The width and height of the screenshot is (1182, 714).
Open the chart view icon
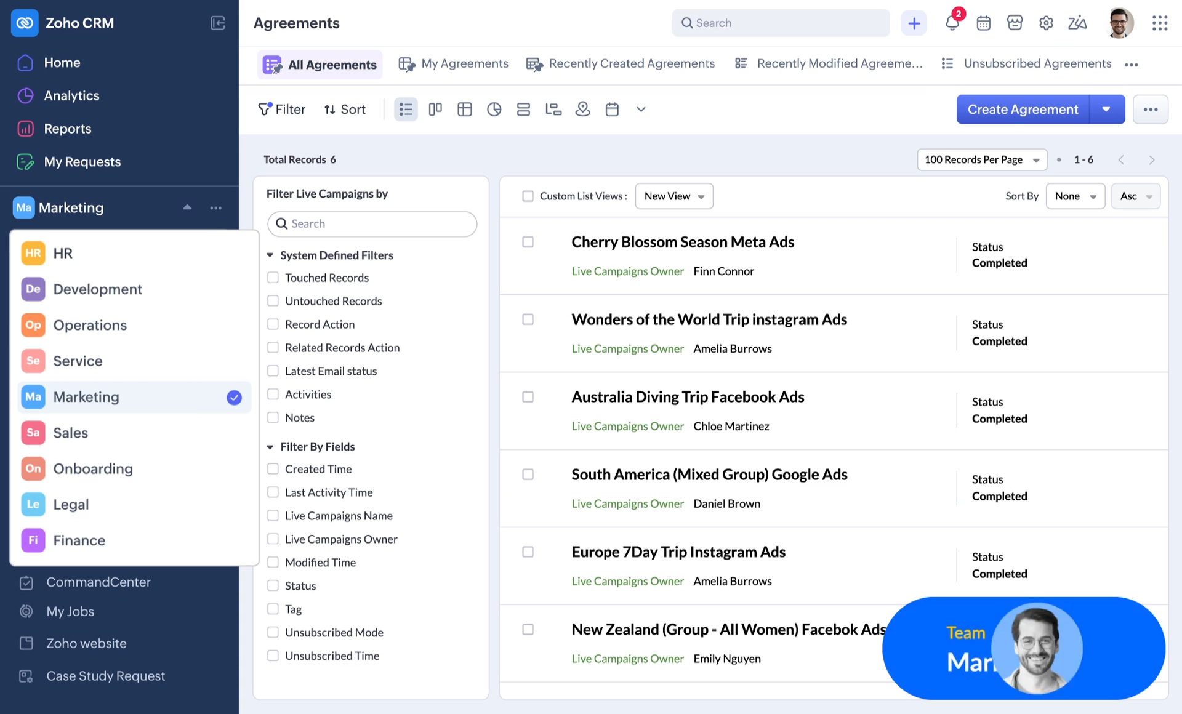pyautogui.click(x=494, y=110)
